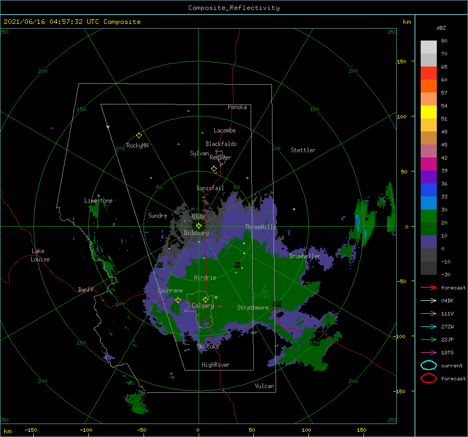Click the cyan current ellipse icon
Image resolution: width=468 pixels, height=437 pixels.
(428, 365)
